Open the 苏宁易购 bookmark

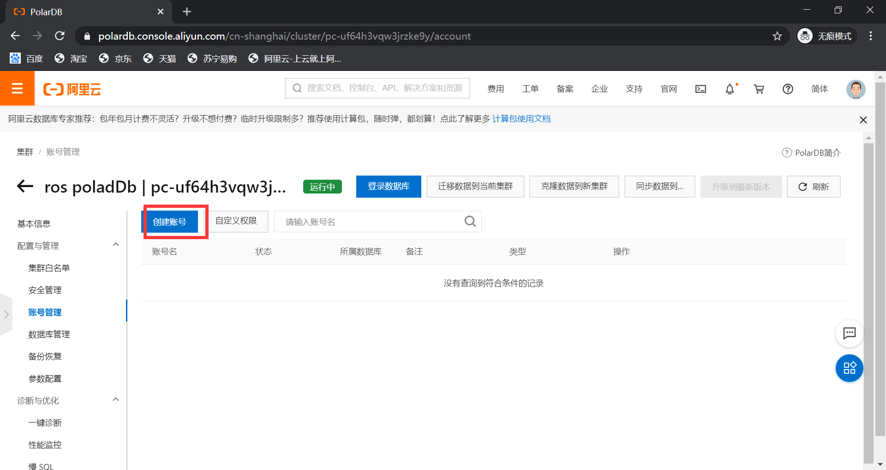[x=212, y=59]
